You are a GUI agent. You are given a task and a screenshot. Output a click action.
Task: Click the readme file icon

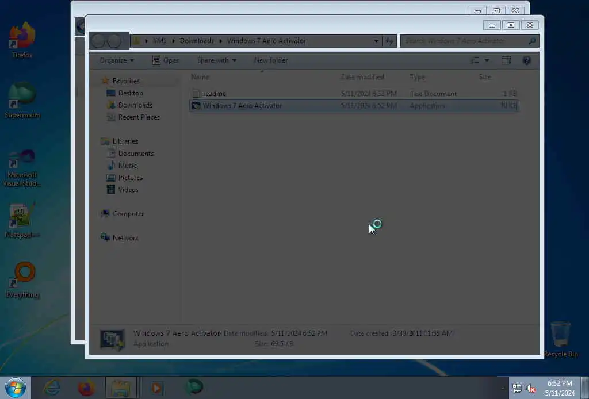(196, 94)
